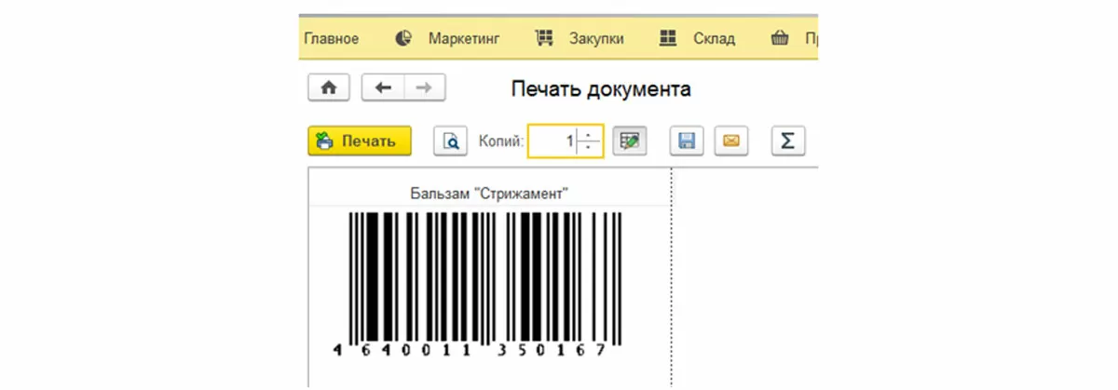Image resolution: width=1118 pixels, height=390 pixels.
Task: Navigate back with the left arrow
Action: [382, 87]
